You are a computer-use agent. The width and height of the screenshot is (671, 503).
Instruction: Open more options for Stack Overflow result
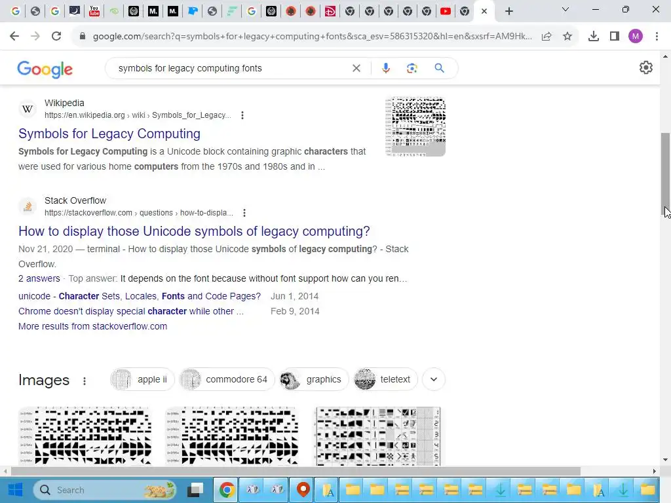click(x=244, y=213)
